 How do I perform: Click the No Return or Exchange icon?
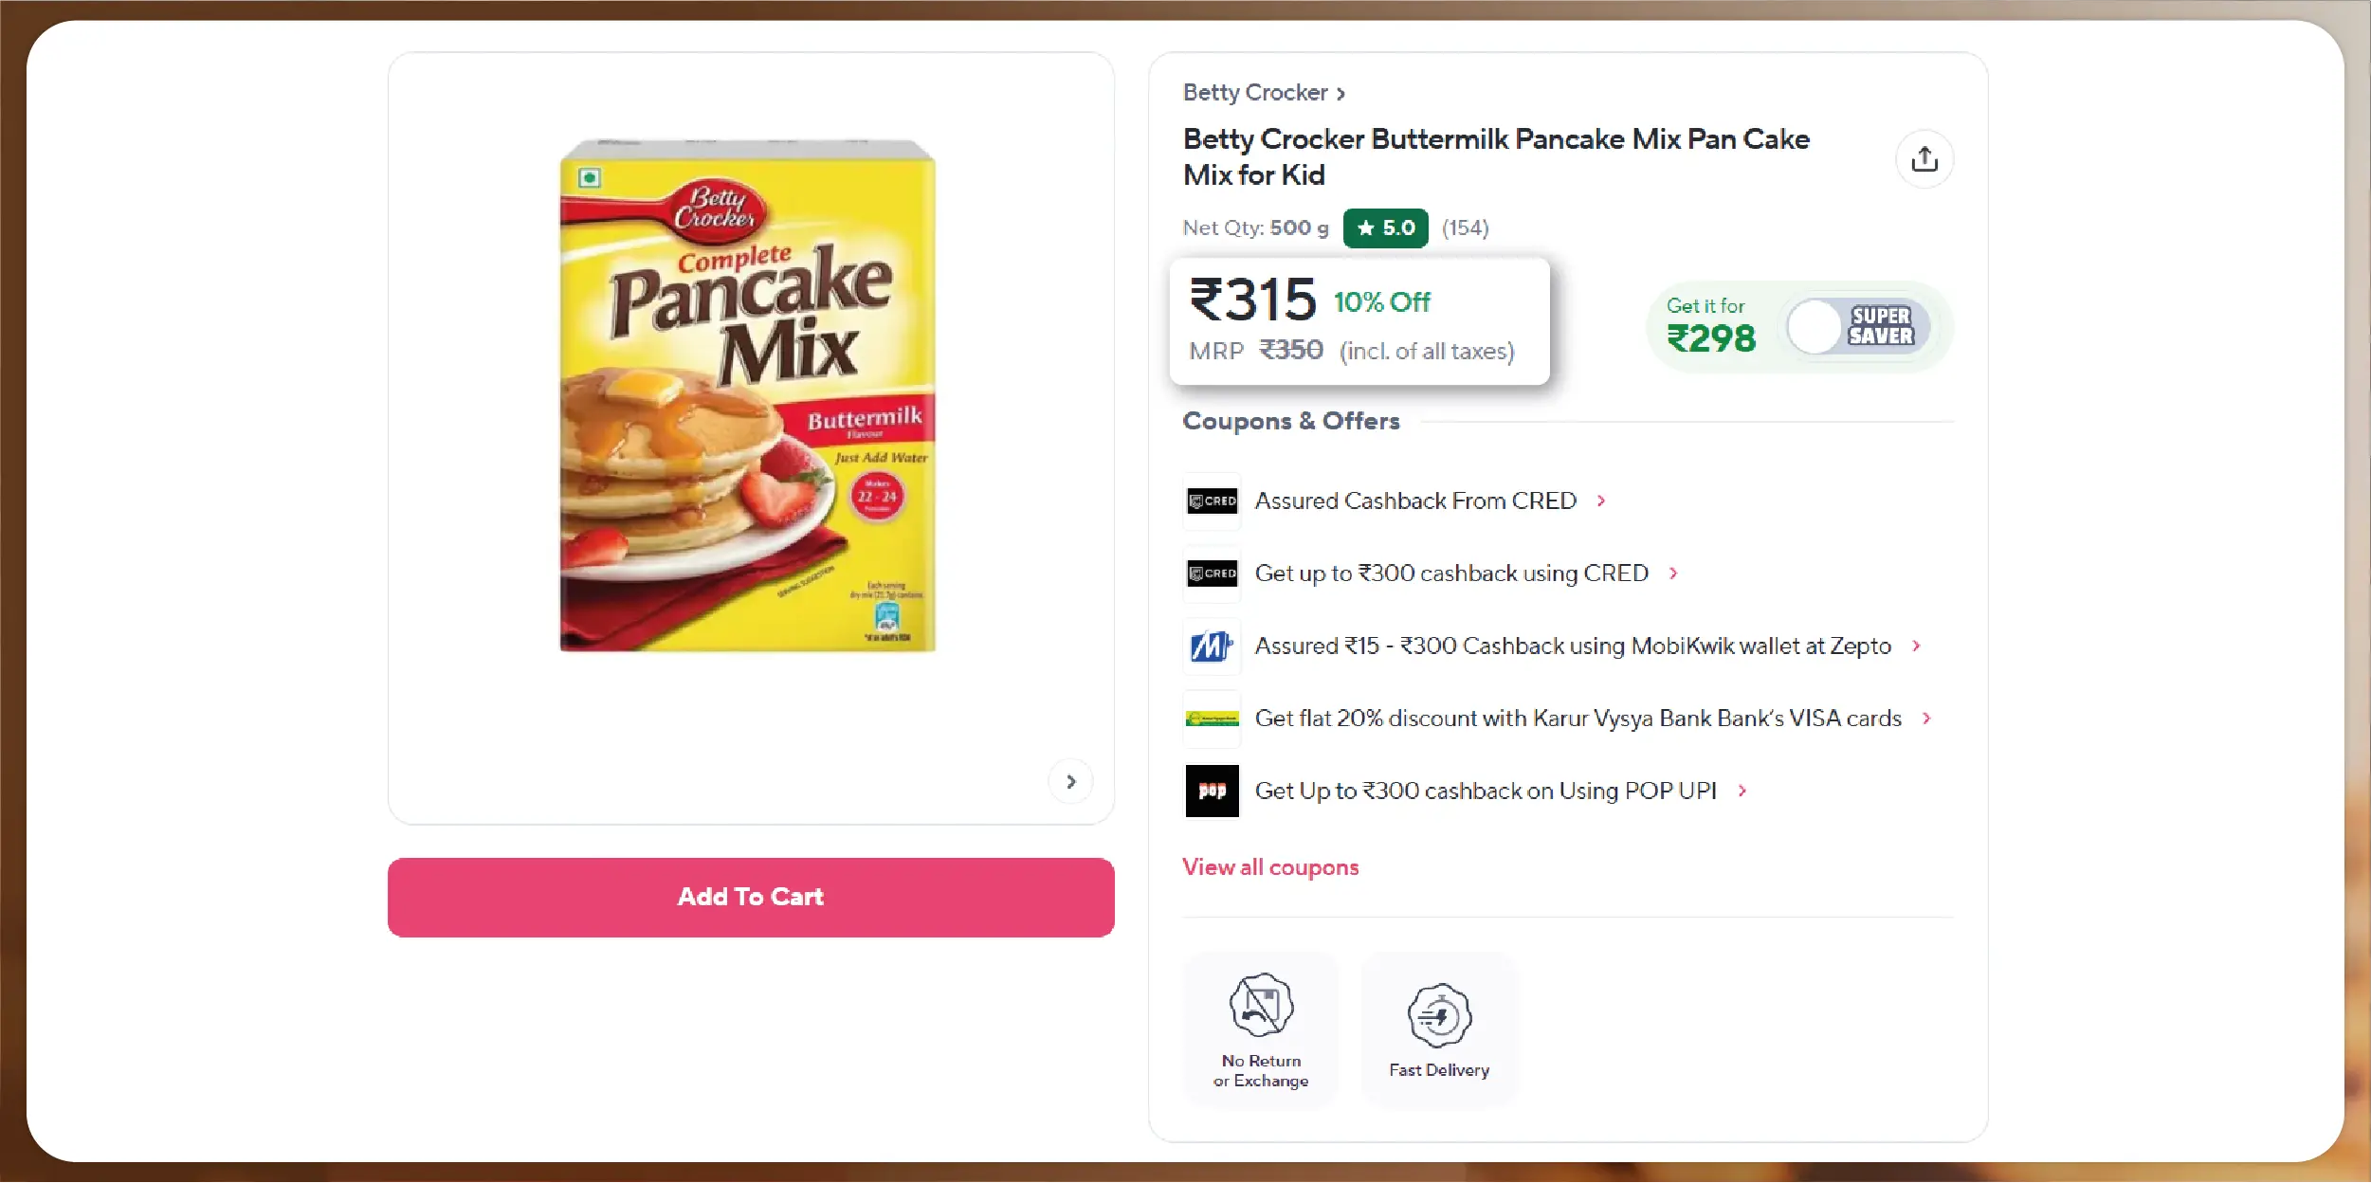1261,1005
